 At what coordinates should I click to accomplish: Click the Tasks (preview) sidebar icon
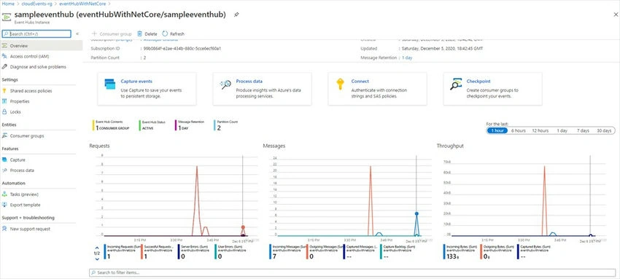click(4, 194)
